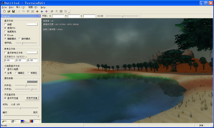Click the 12:00 time label
Viewport: 214px width, 128px height.
pyautogui.click(x=100, y=16)
